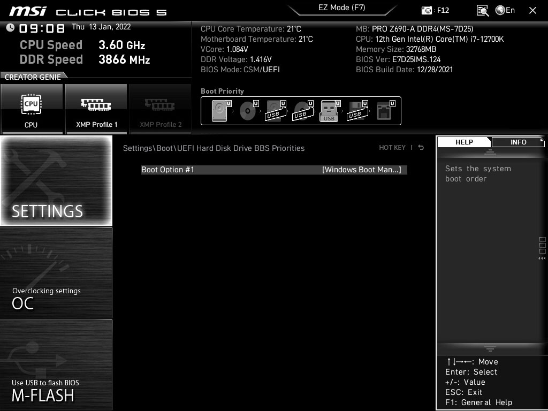Click the network boot device icon
Viewport: 548px width, 411px height.
pos(384,111)
